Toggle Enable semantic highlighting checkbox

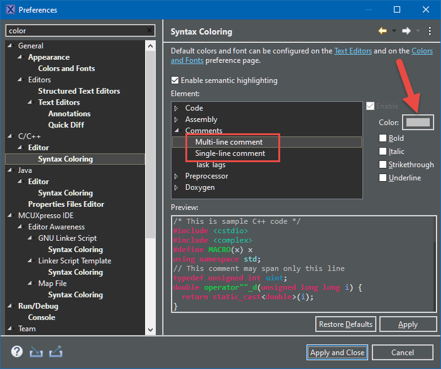[x=175, y=80]
